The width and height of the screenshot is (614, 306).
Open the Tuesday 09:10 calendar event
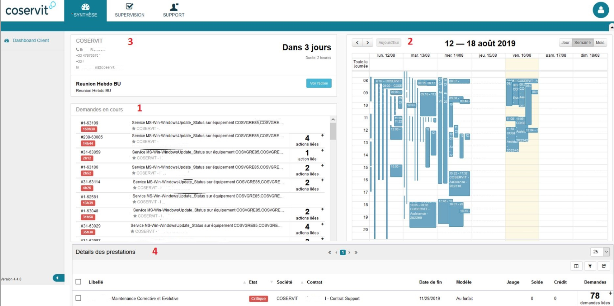tap(428, 104)
